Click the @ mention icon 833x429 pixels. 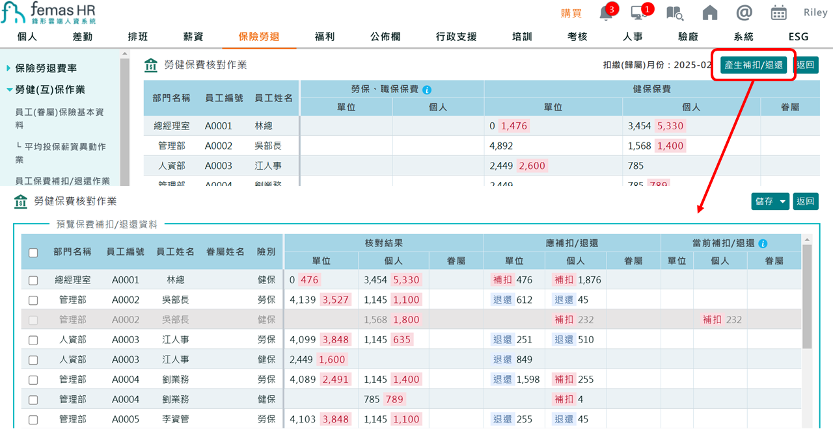[744, 12]
